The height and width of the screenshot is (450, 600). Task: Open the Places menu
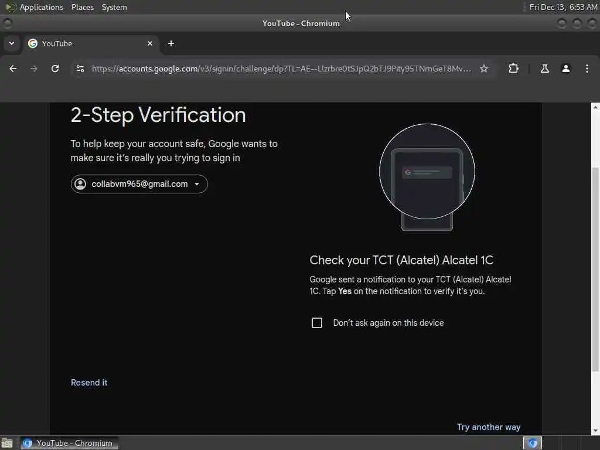(82, 7)
